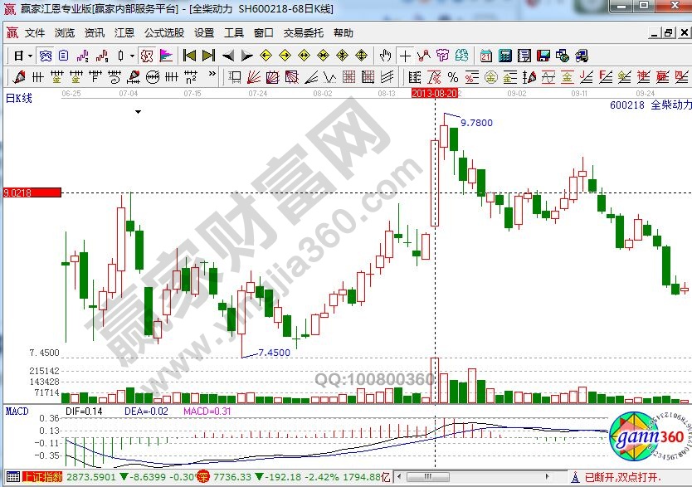The height and width of the screenshot is (487, 692).
Task: Select the Gann fan lines tool
Action: click(253, 77)
